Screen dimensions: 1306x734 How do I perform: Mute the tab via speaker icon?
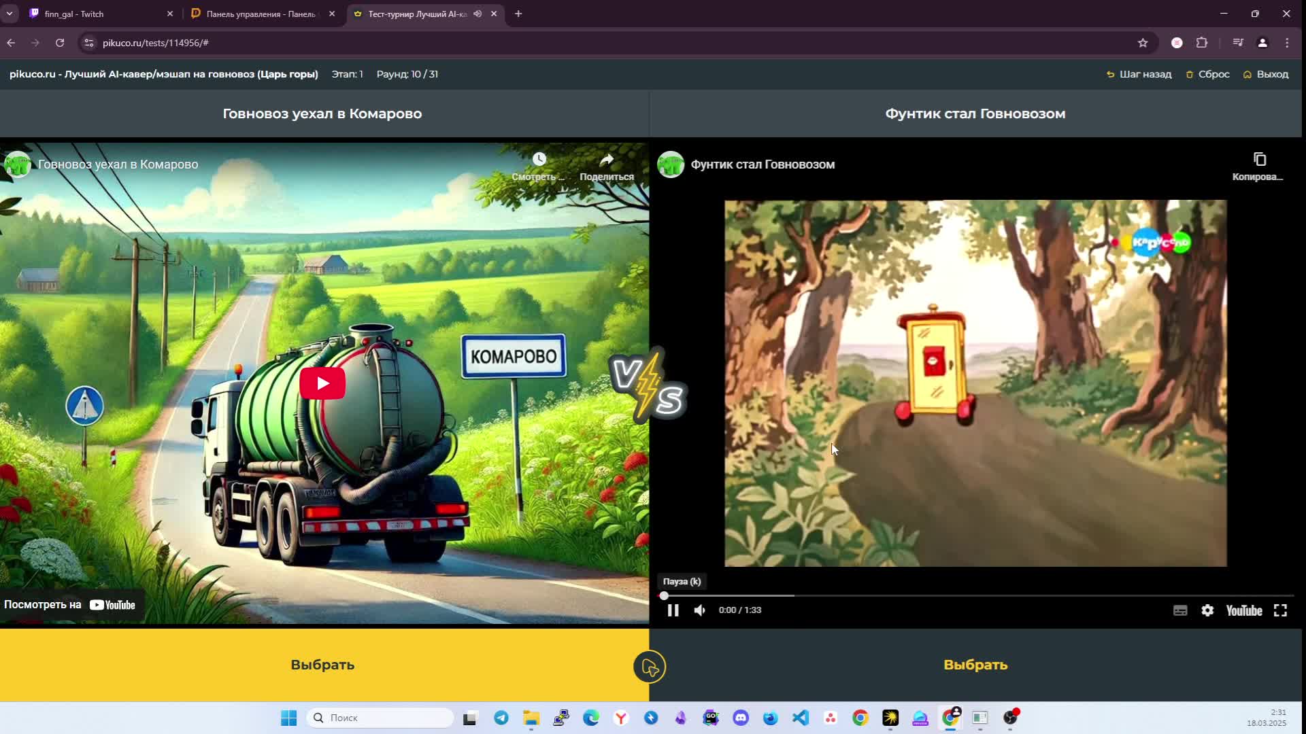[478, 14]
